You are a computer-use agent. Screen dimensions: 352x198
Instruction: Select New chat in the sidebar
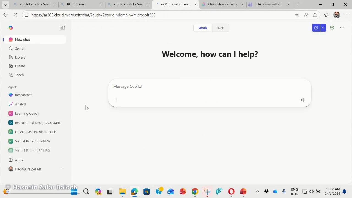pyautogui.click(x=35, y=40)
